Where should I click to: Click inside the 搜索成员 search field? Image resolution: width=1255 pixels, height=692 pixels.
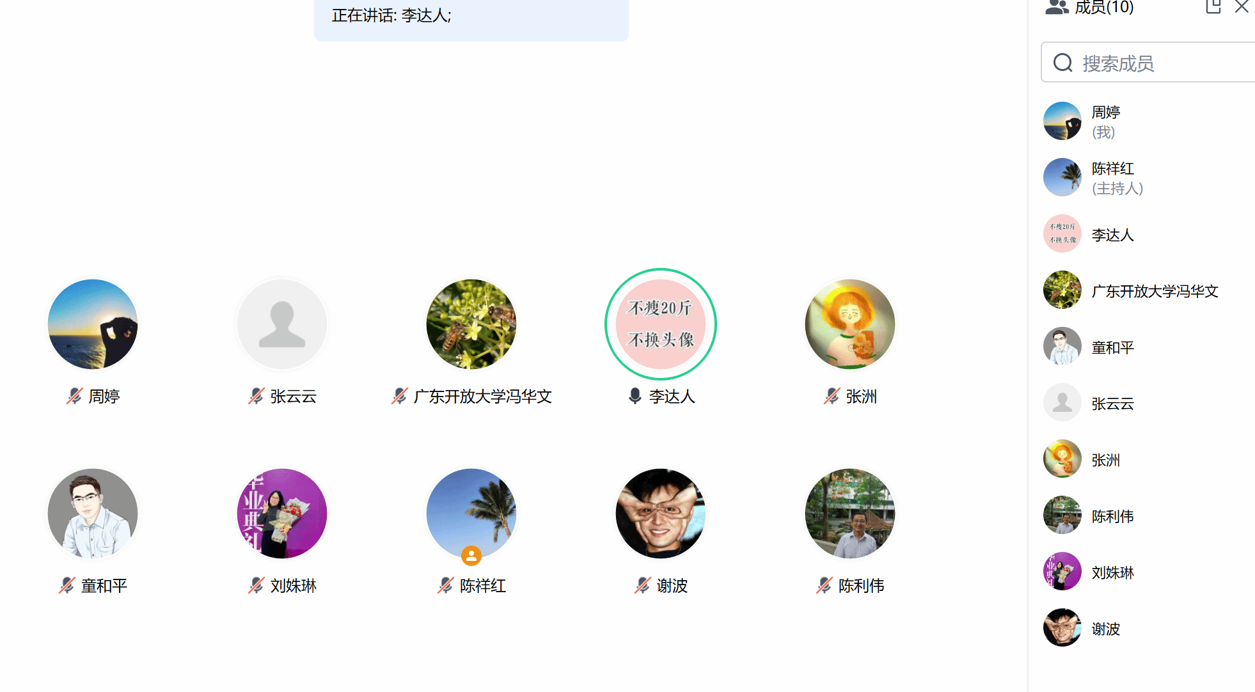pos(1148,62)
